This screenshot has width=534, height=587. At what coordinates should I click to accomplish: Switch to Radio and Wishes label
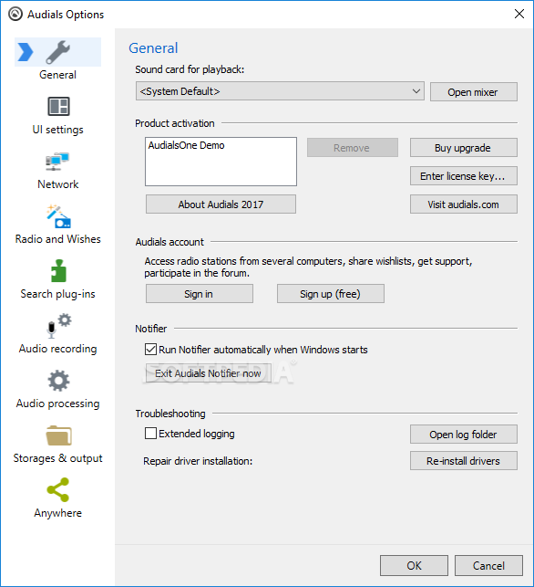click(x=58, y=239)
